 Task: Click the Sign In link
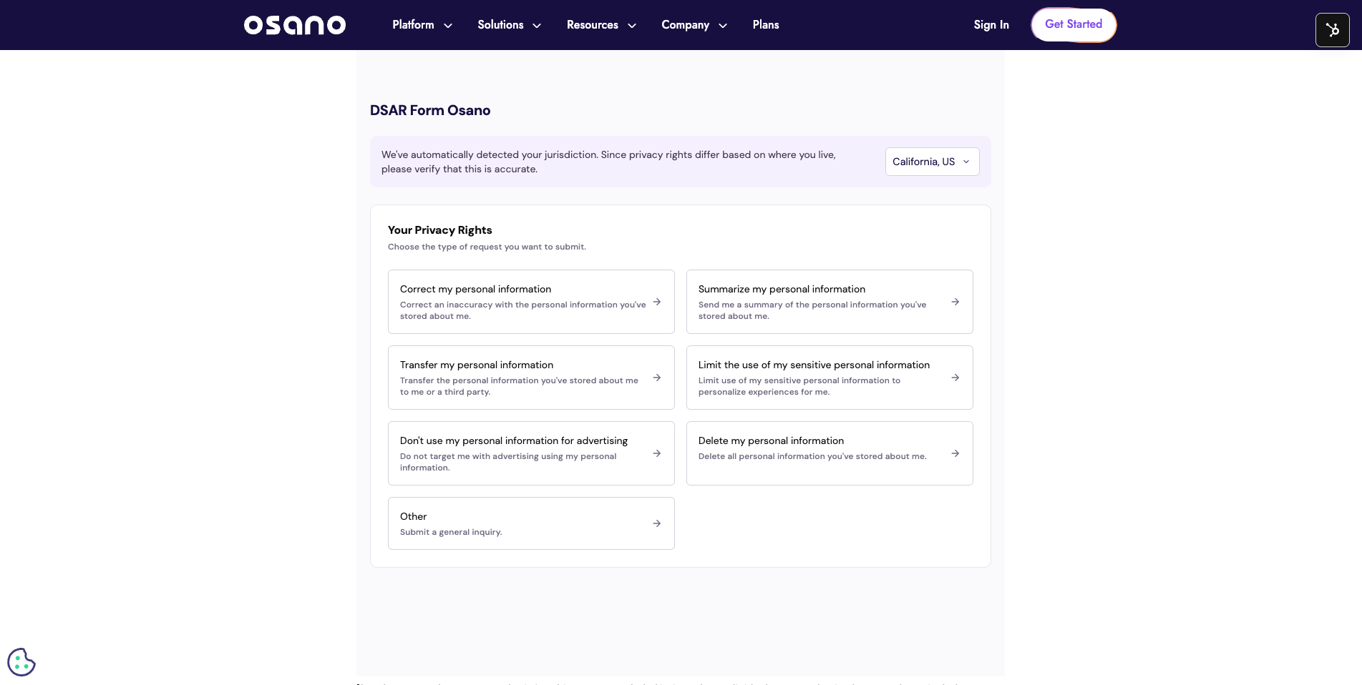pyautogui.click(x=991, y=25)
